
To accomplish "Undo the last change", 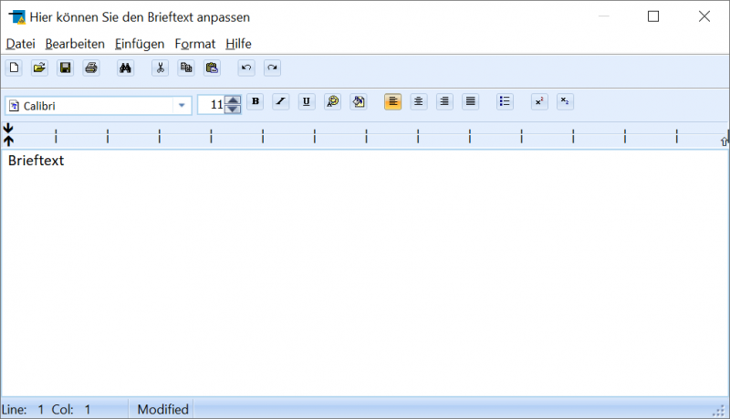I will coord(246,68).
